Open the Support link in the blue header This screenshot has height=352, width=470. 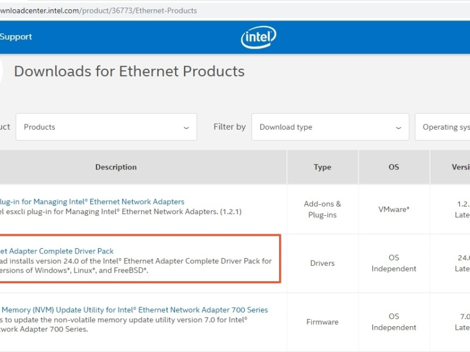coord(16,37)
